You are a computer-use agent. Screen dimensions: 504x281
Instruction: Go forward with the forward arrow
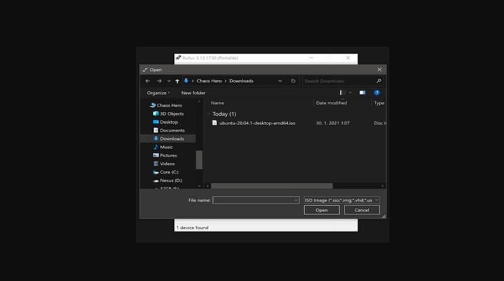[x=159, y=81]
